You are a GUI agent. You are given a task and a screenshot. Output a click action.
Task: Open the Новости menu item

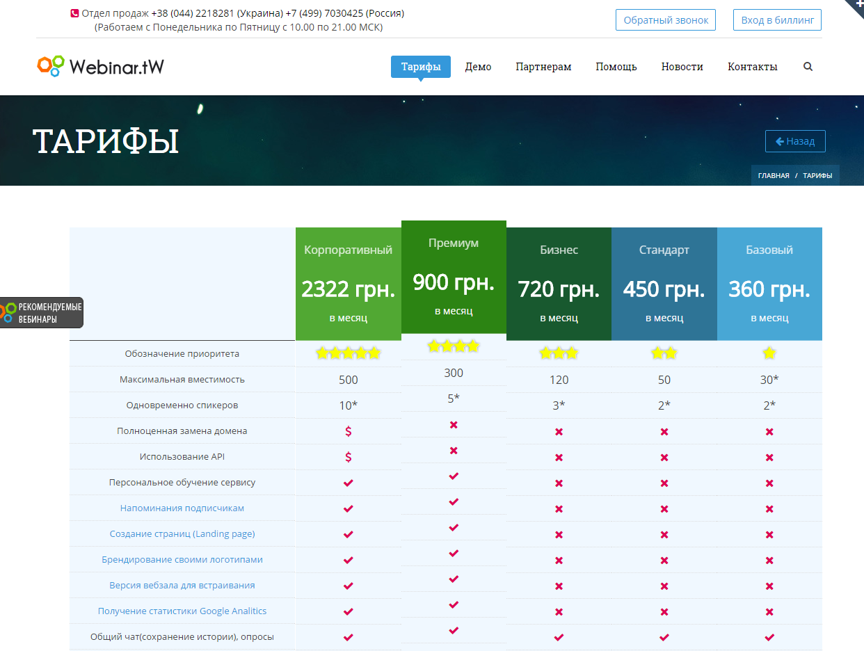click(682, 67)
